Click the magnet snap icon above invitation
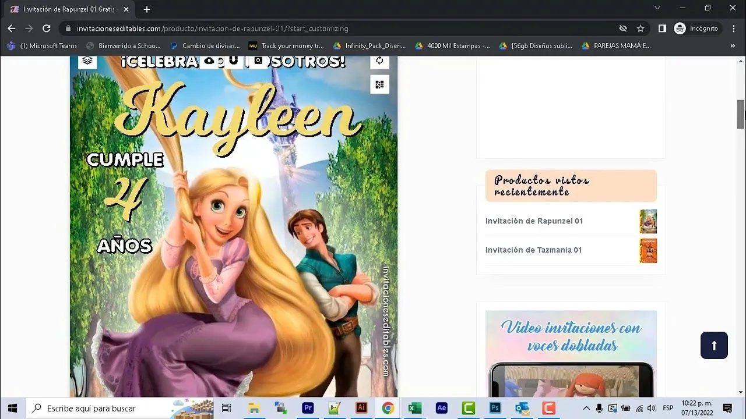Viewport: 746px width, 419px height. [x=233, y=61]
